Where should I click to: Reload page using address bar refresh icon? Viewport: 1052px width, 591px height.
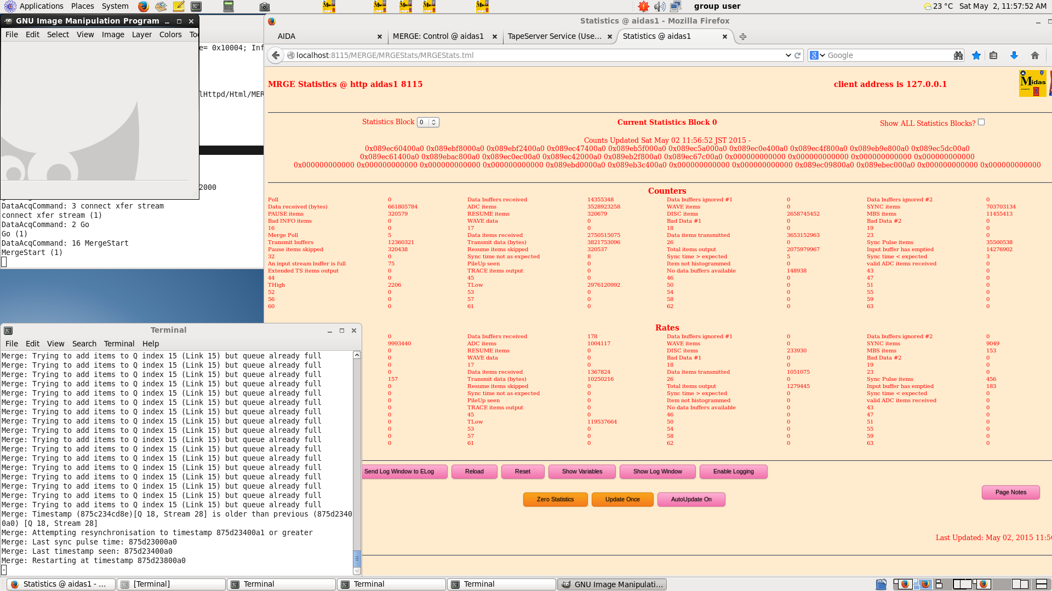(798, 55)
